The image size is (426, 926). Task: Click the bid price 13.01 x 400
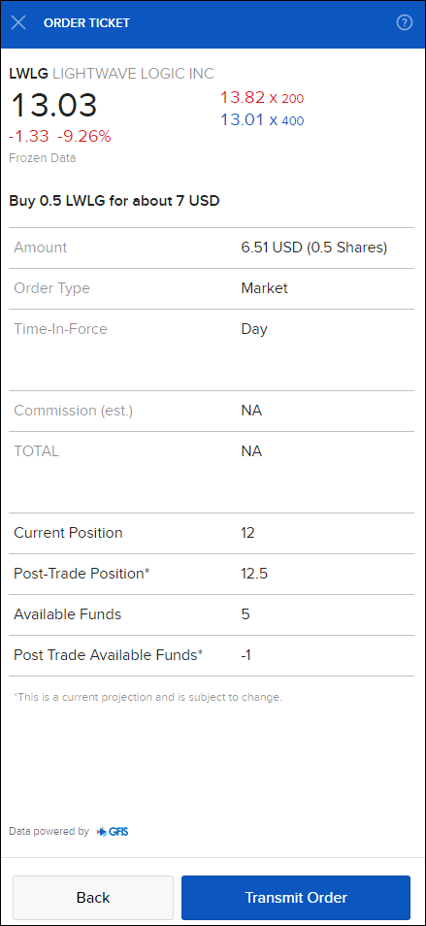point(262,120)
